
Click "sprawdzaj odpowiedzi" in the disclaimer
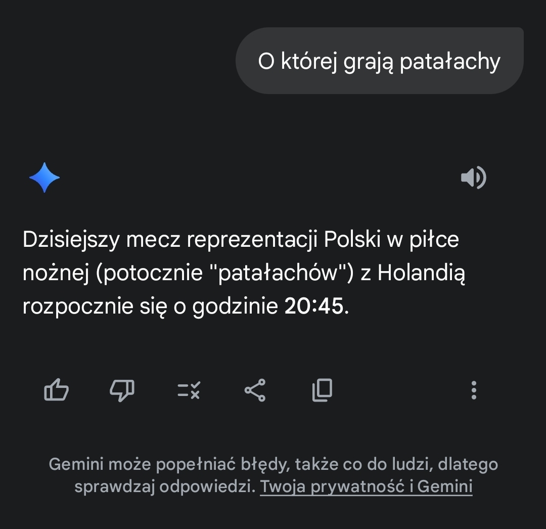[163, 487]
